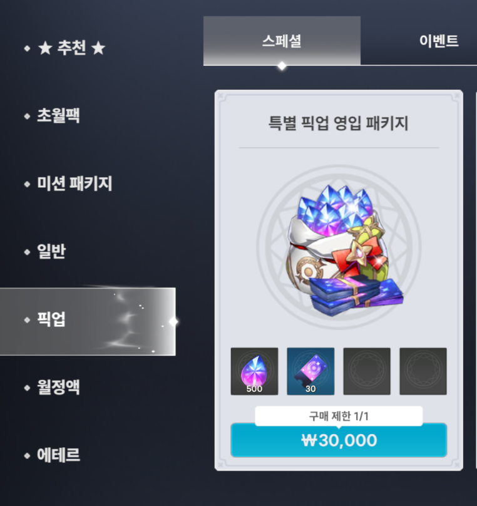Select the highlighted 픽업 category
Screen dimensions: 477x506
pos(88,321)
